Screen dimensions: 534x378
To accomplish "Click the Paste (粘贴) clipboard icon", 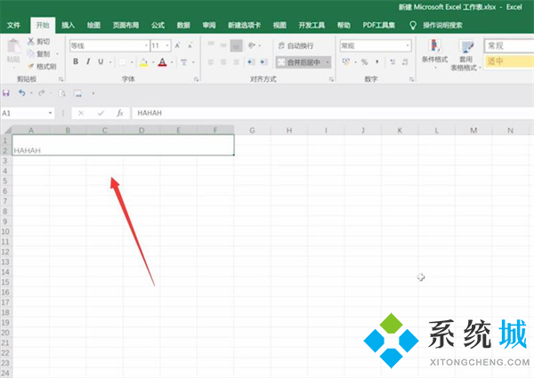I will (x=13, y=47).
